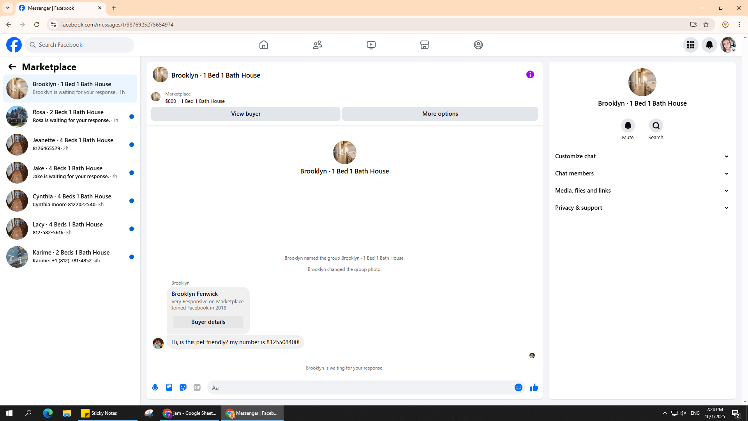Open Buyer details for Brooklyn Fenwick
Screen dimensions: 748x421
[x=208, y=322]
